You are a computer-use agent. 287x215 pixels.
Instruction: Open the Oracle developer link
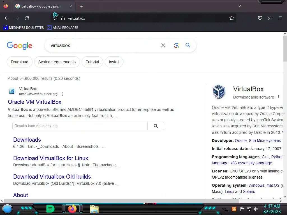click(241, 141)
